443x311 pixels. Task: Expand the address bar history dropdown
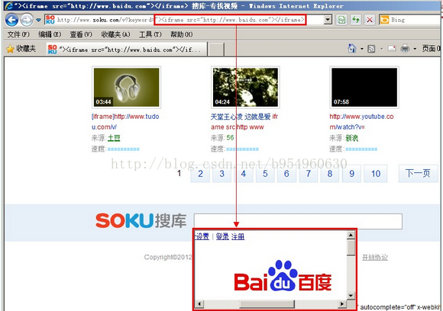tap(328, 20)
